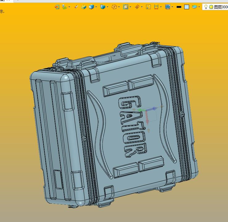Click the orange wireframe polyhedron icon
The image size is (228, 222).
114,7
